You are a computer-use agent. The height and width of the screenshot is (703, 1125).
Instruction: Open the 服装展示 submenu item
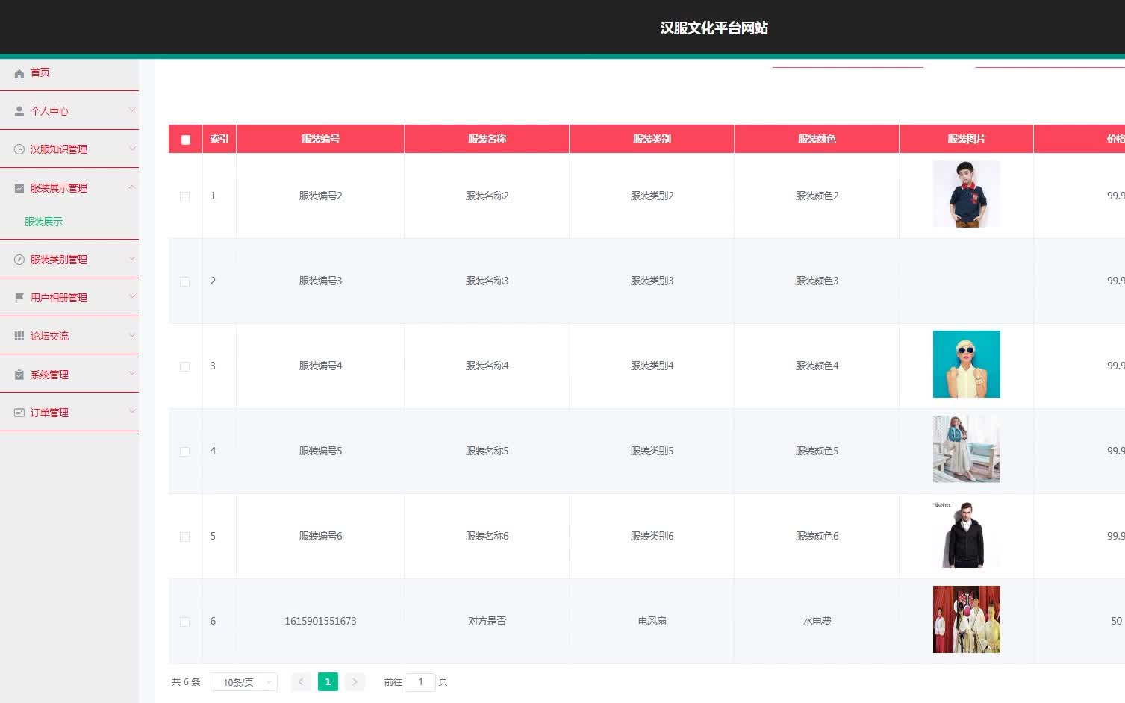[x=43, y=222]
